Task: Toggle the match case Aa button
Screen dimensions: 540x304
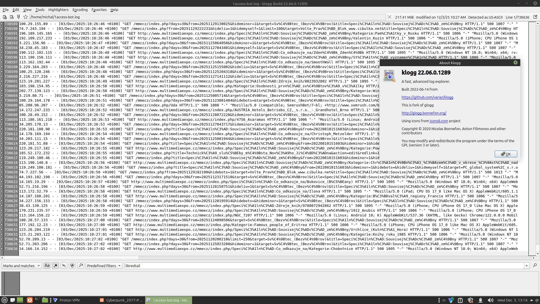Action: (47, 265)
